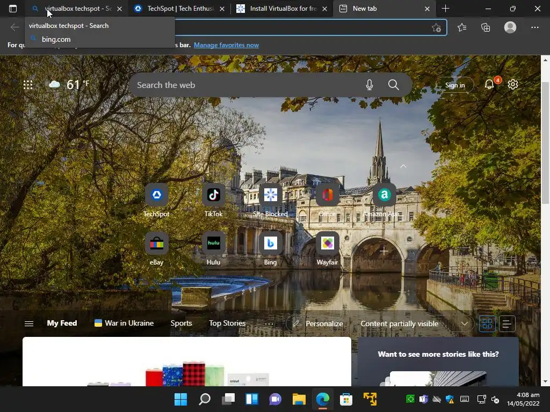Click the Sign in button
The height and width of the screenshot is (412, 550).
pos(454,85)
